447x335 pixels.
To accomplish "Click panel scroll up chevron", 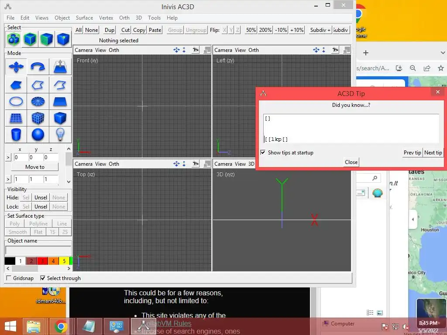I will (x=69, y=149).
